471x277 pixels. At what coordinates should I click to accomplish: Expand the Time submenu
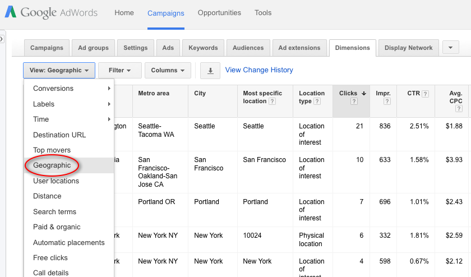(x=69, y=119)
